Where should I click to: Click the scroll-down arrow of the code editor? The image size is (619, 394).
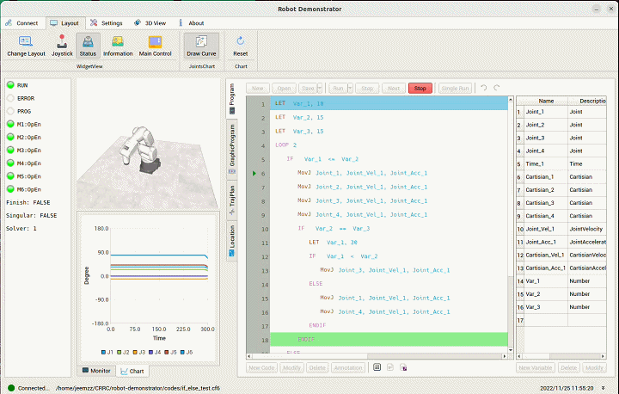[x=511, y=350]
